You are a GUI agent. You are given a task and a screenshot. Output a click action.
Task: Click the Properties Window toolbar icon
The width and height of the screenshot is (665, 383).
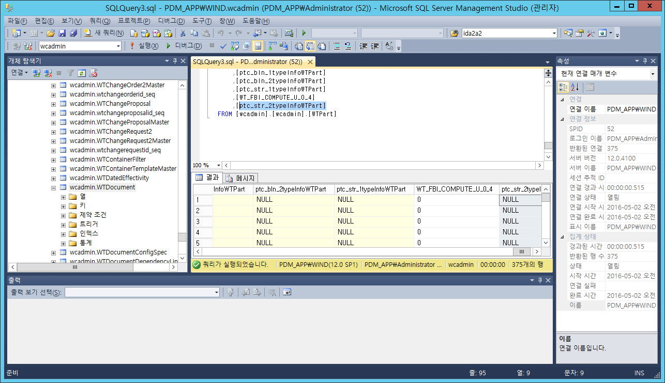pos(579,33)
